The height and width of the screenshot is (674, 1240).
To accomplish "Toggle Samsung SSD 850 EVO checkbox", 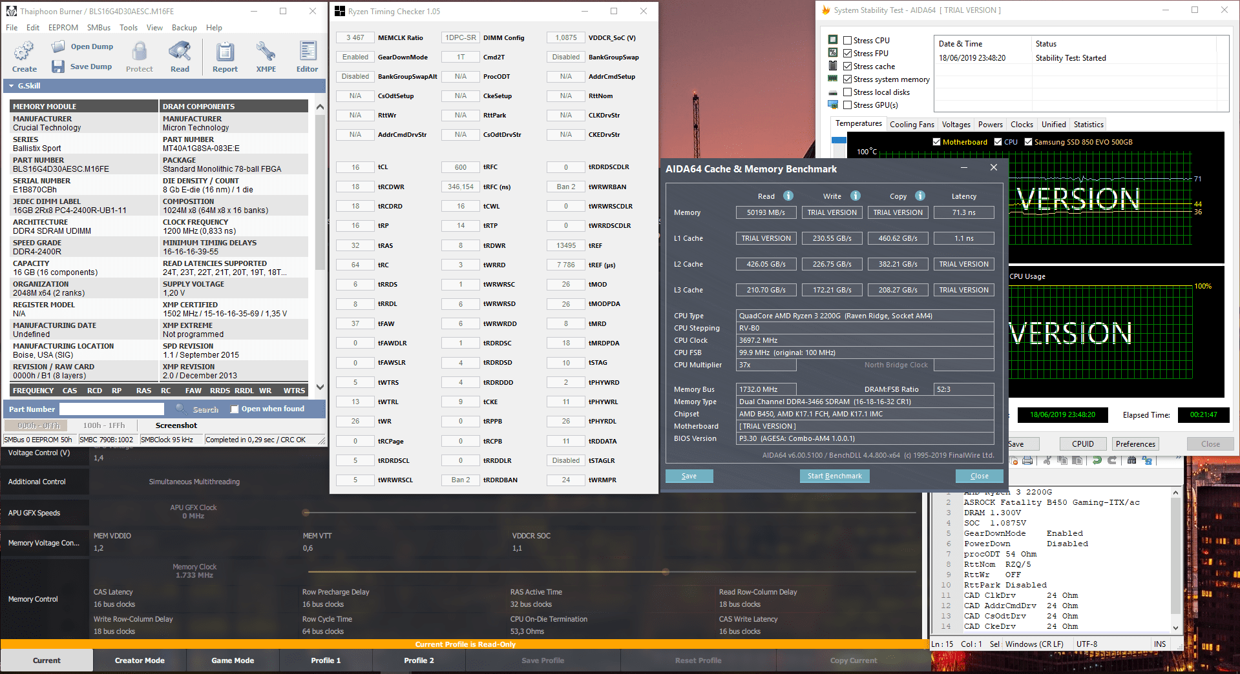I will (x=1028, y=142).
